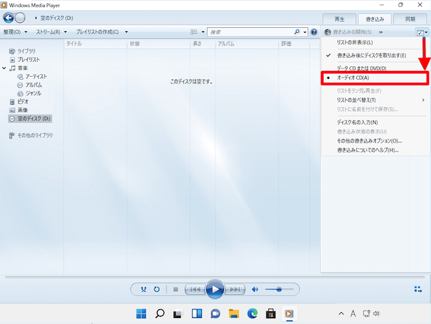
Task: Expand the view options dropdown arrow
Action: (x=203, y=32)
